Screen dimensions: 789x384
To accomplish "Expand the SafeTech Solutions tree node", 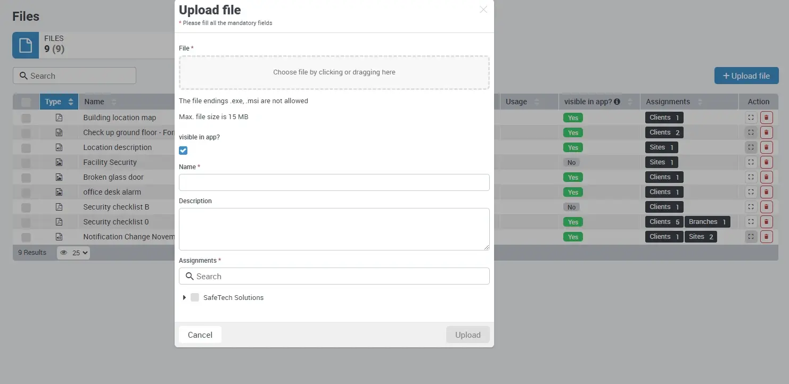I will 184,297.
